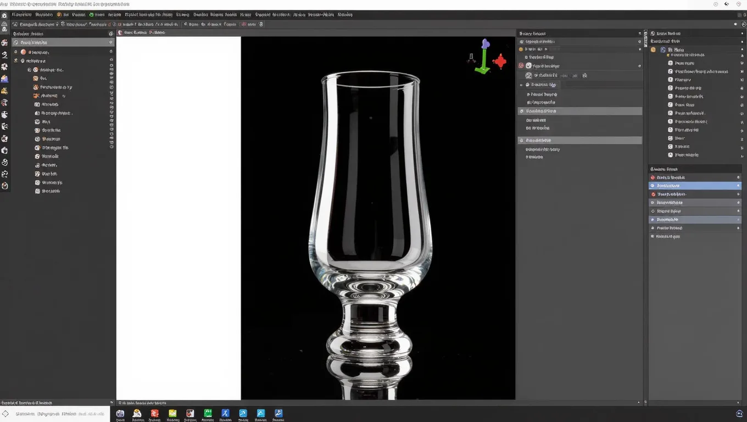747x422 pixels.
Task: Open the green app icon in bottom taskbar
Action: pyautogui.click(x=208, y=413)
